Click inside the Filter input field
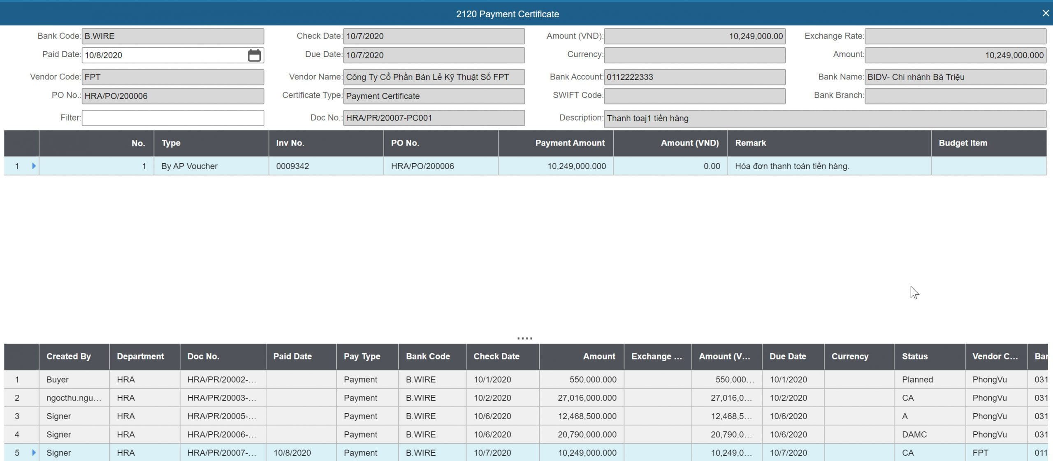The width and height of the screenshot is (1053, 461). pyautogui.click(x=173, y=118)
